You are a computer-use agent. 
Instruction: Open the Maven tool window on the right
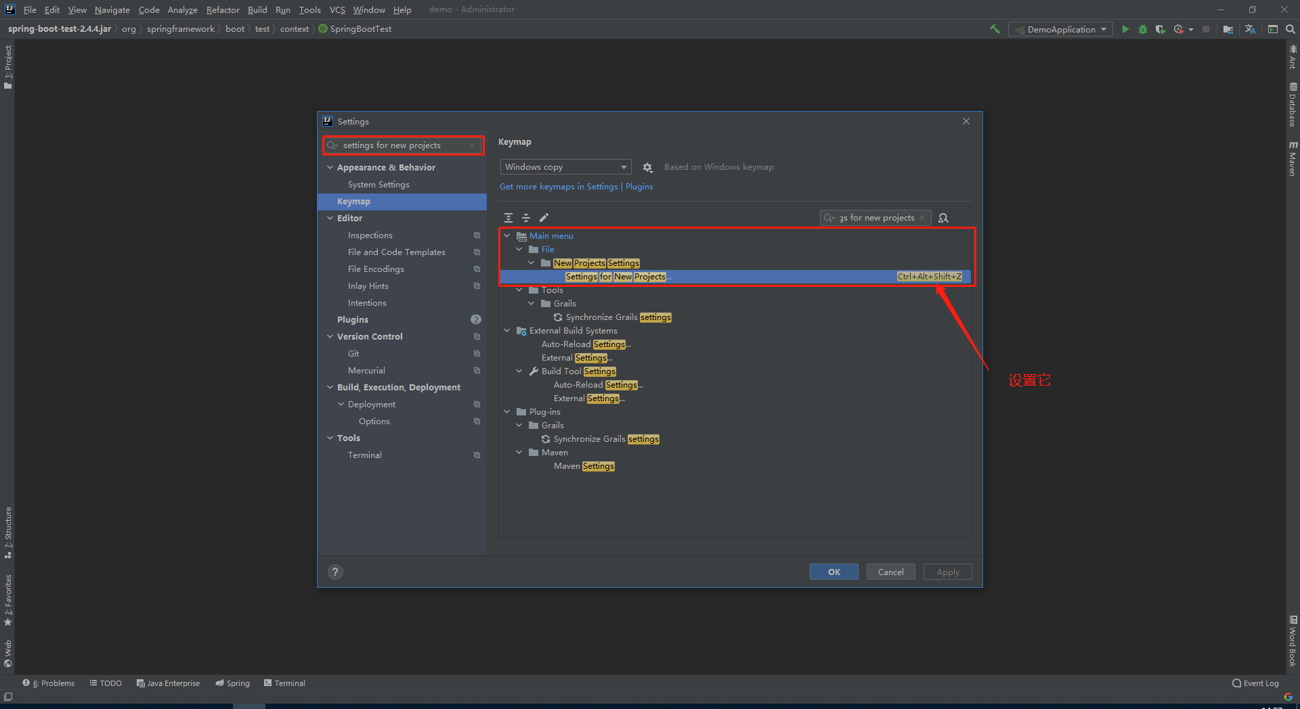tap(1293, 158)
